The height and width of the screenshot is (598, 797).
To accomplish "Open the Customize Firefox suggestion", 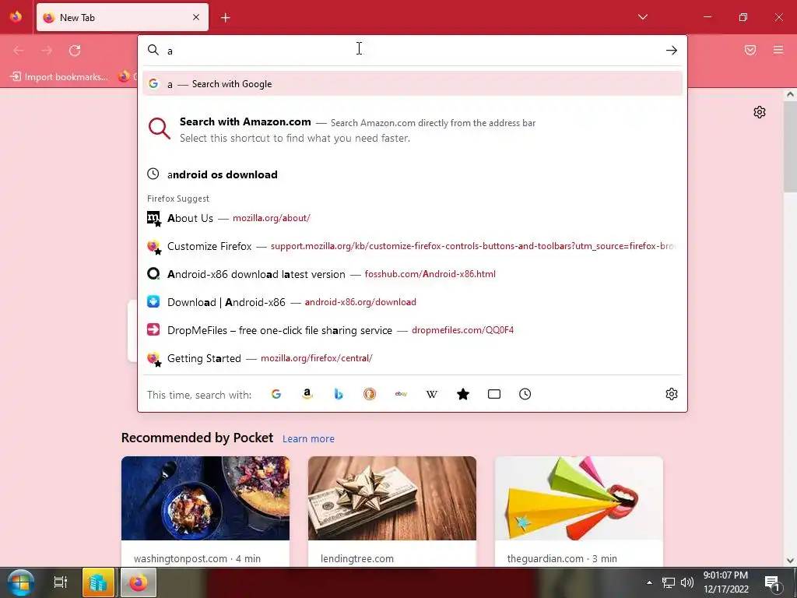I will (413, 246).
